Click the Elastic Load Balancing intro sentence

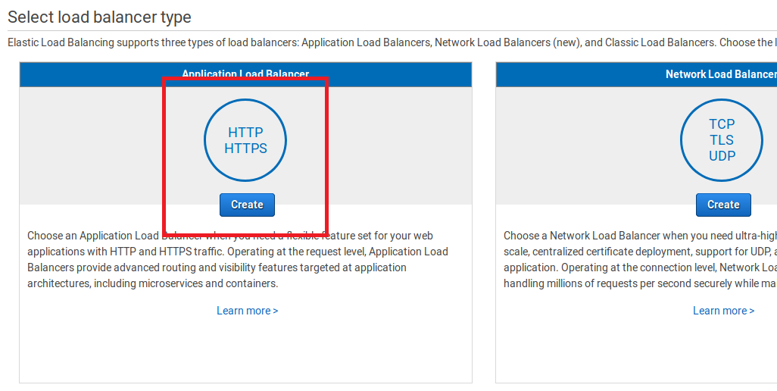pyautogui.click(x=379, y=42)
